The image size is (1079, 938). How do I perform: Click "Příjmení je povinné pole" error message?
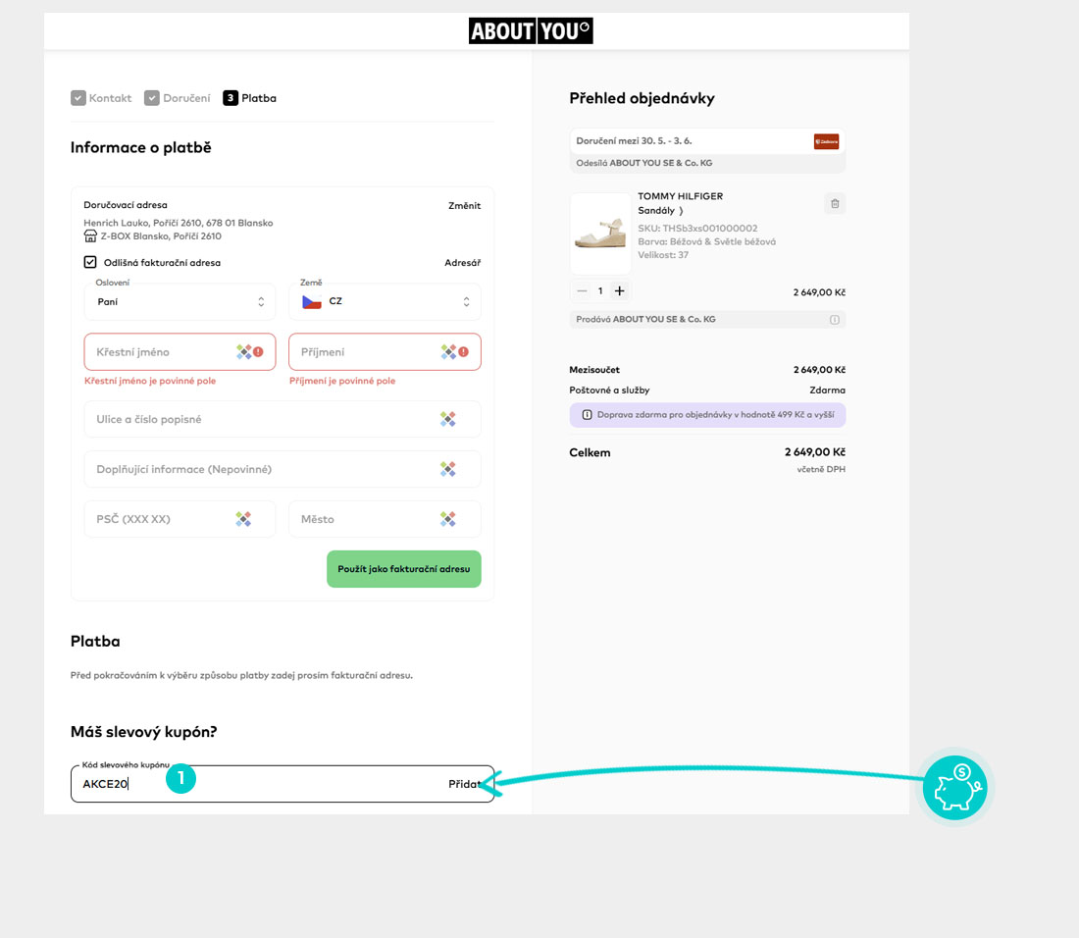point(342,381)
